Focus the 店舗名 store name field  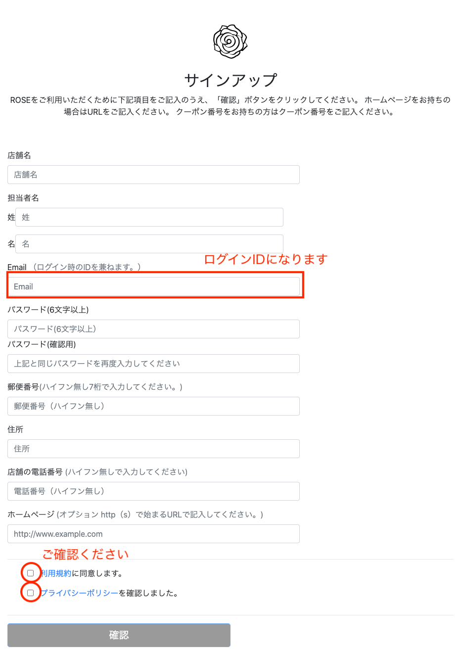click(153, 175)
